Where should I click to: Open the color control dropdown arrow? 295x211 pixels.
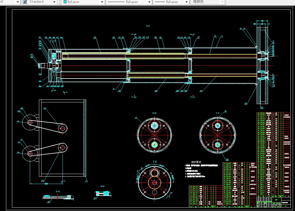pyautogui.click(x=102, y=2)
